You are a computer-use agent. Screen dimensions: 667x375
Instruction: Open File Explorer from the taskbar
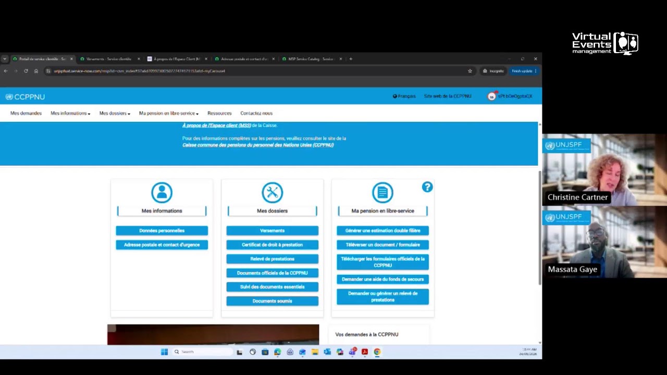click(x=315, y=352)
